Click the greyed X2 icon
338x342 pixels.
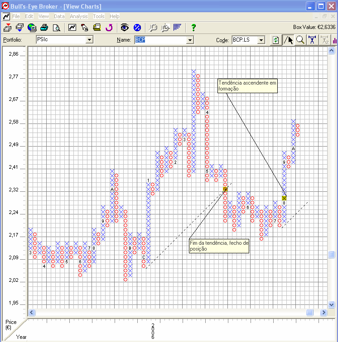tap(325, 40)
